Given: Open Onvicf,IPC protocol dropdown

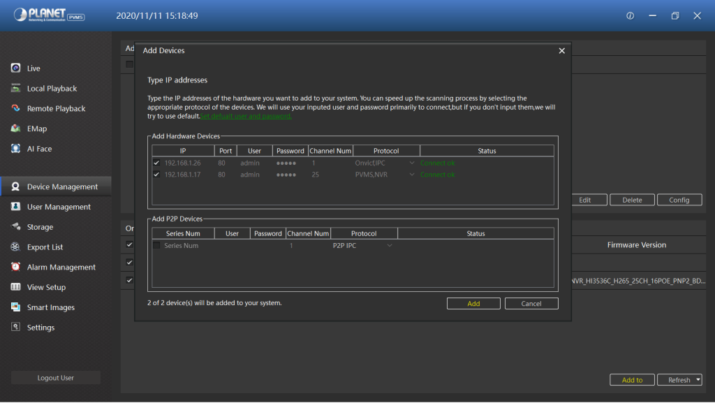Looking at the screenshot, I should [x=412, y=163].
